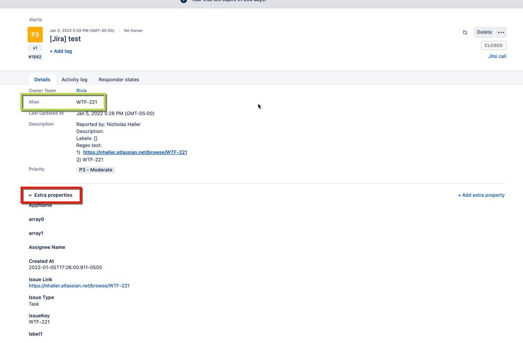Click the AppName property label

point(40,205)
